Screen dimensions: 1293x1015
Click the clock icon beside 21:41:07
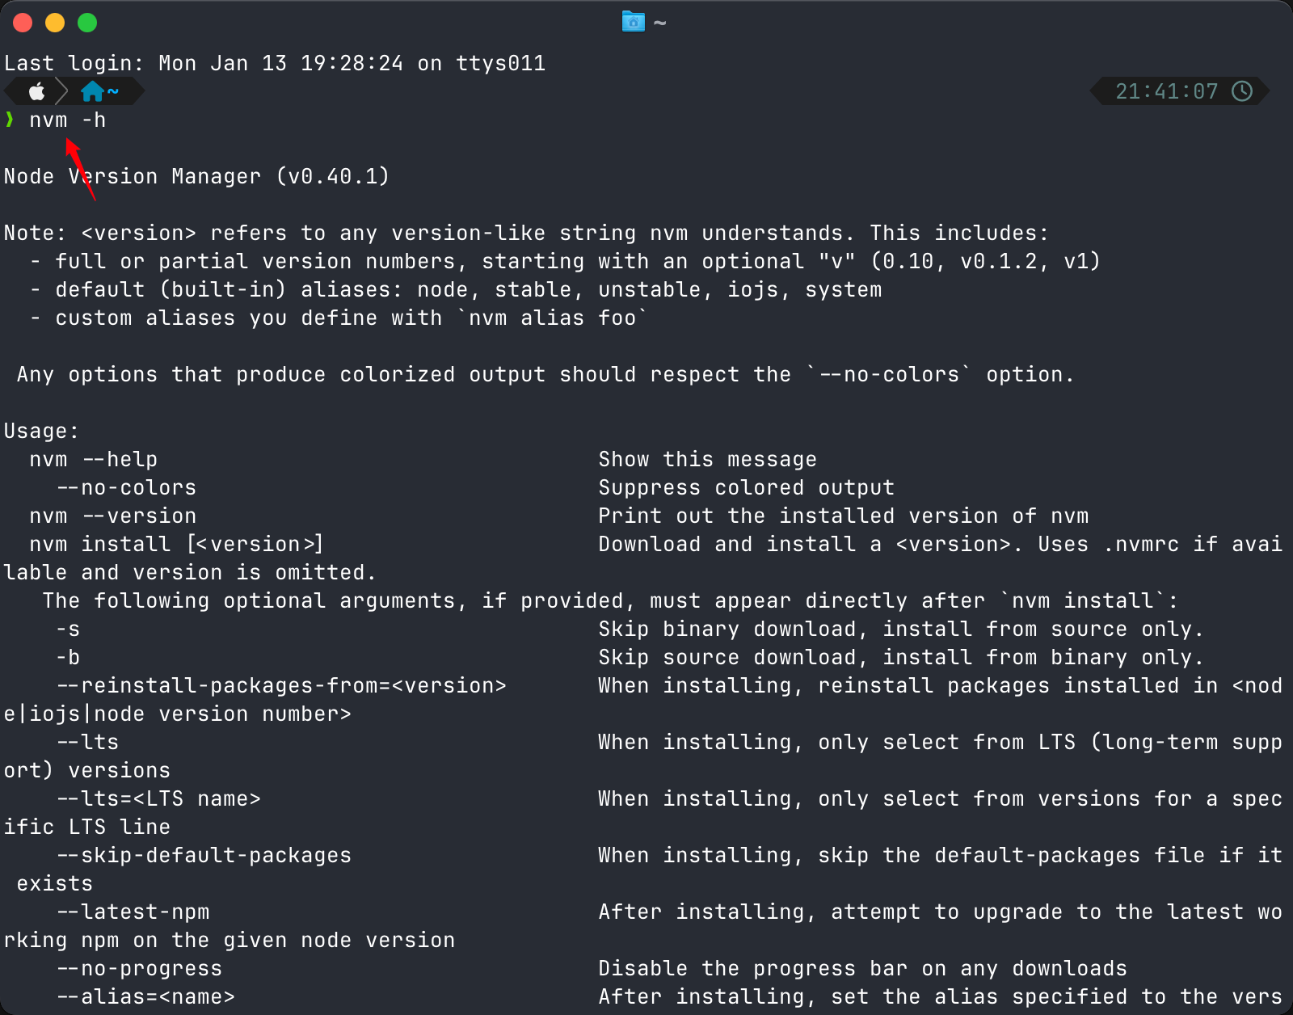coord(1242,91)
